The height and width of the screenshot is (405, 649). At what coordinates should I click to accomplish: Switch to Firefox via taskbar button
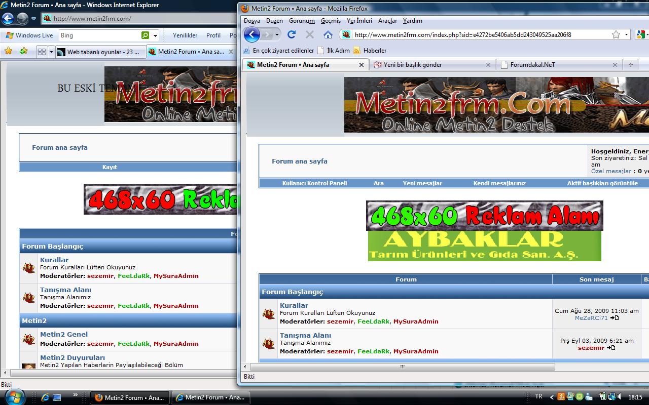click(130, 397)
